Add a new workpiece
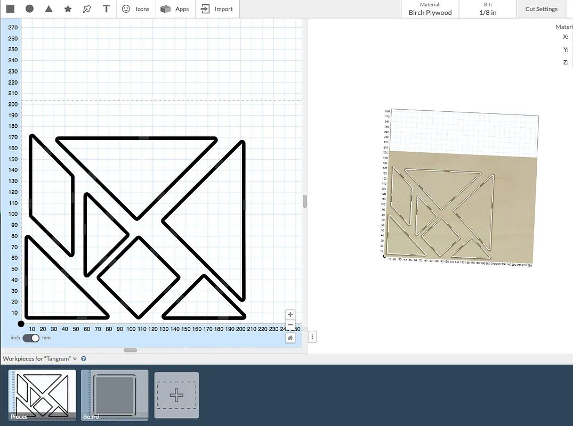 (x=176, y=395)
